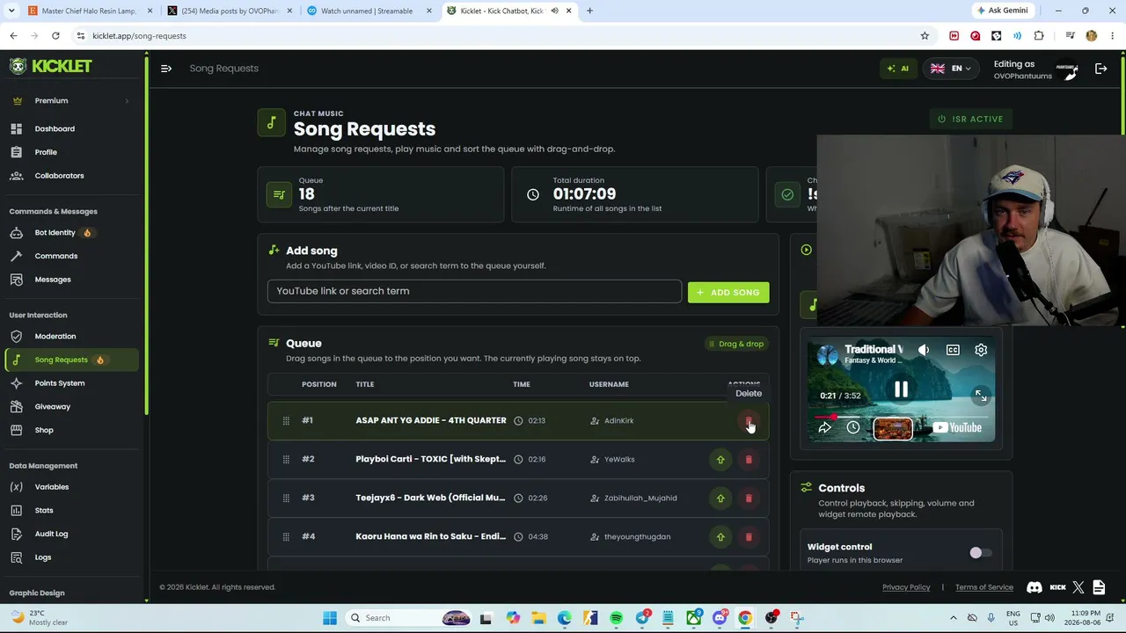Viewport: 1126px width, 633px height.
Task: Click the next video thumbnail in the player
Action: click(x=893, y=428)
